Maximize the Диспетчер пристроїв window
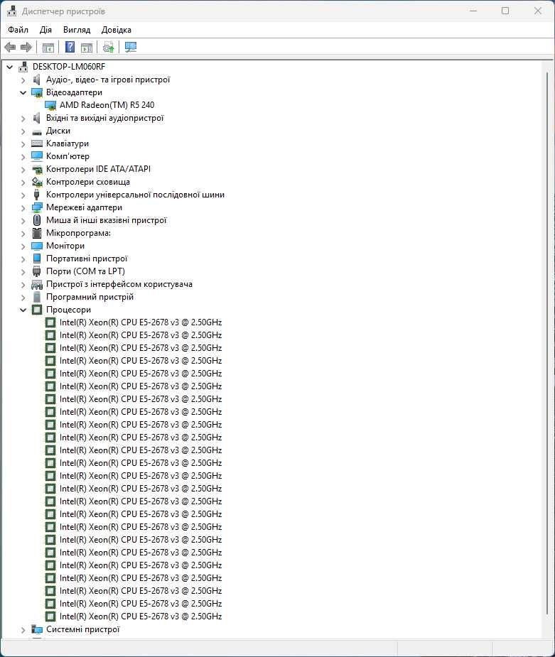555x657 pixels. [505, 11]
